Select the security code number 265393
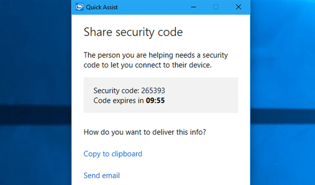 click(153, 91)
